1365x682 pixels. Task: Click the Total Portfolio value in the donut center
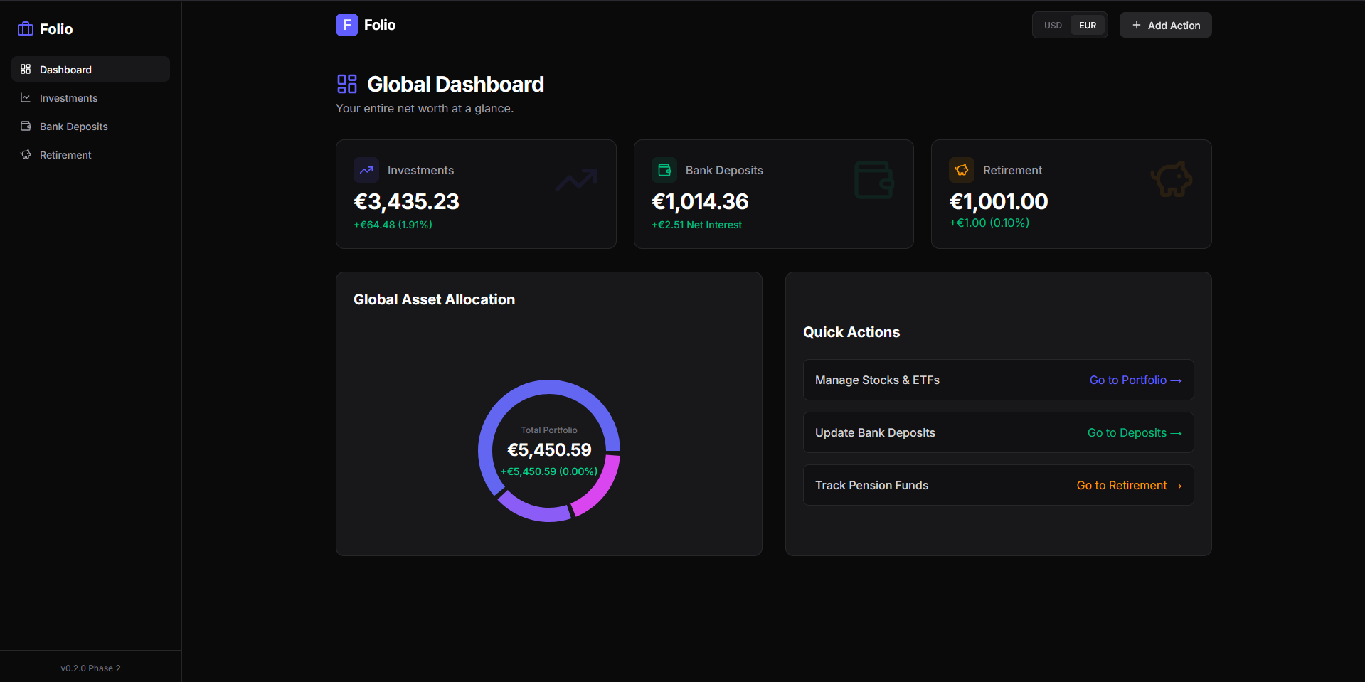tap(548, 449)
